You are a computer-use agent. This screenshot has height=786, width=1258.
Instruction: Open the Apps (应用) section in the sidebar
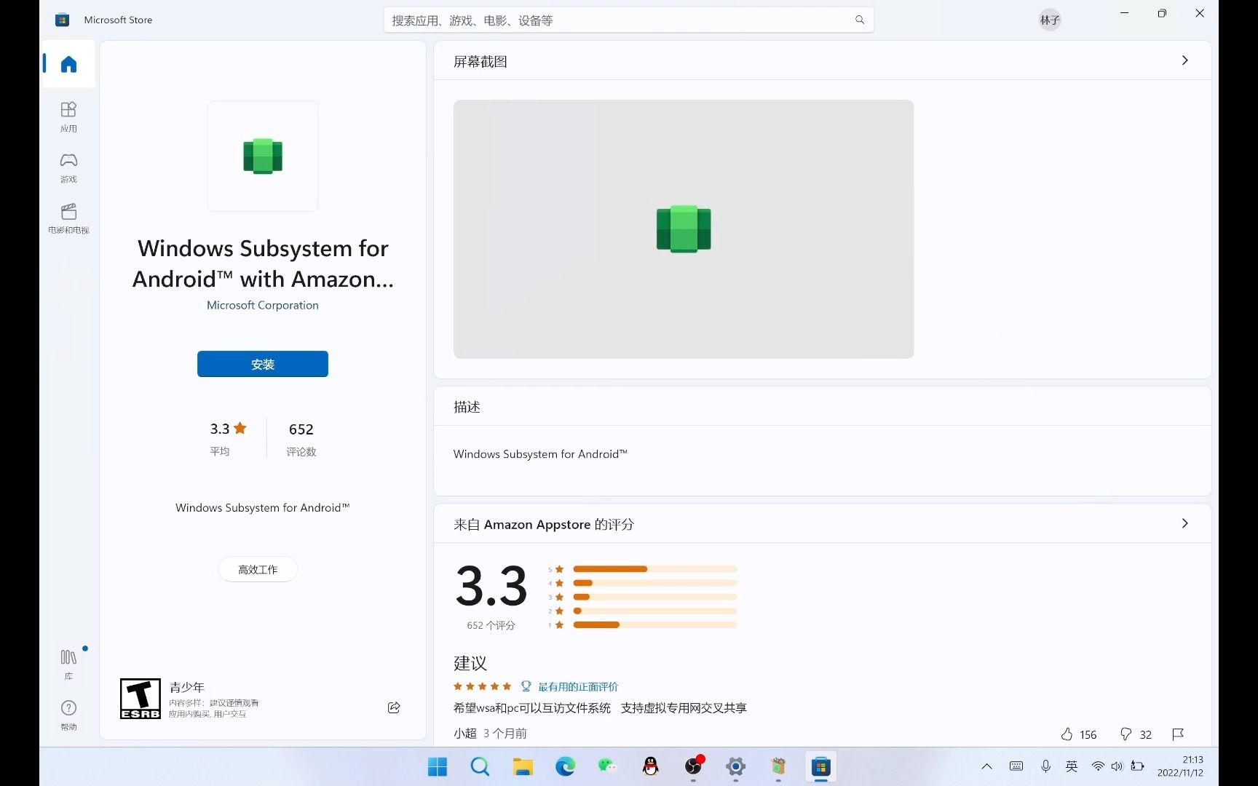point(68,116)
